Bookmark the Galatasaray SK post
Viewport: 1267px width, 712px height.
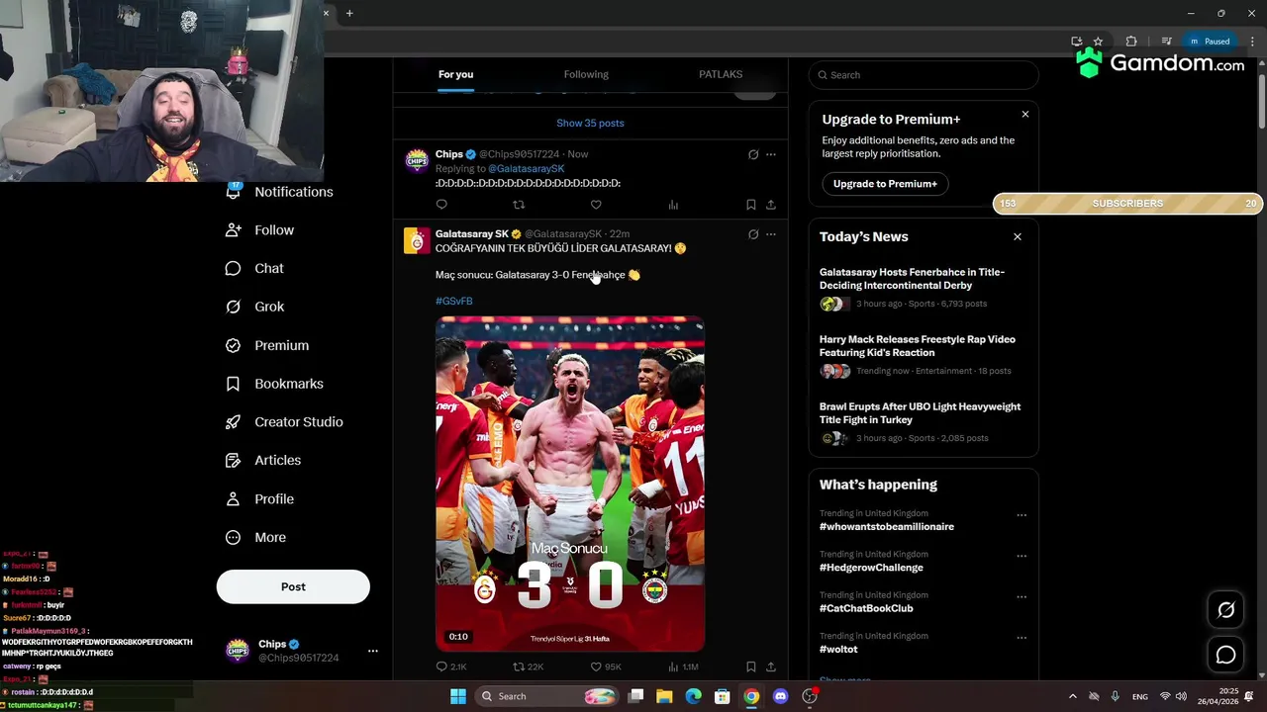(750, 667)
